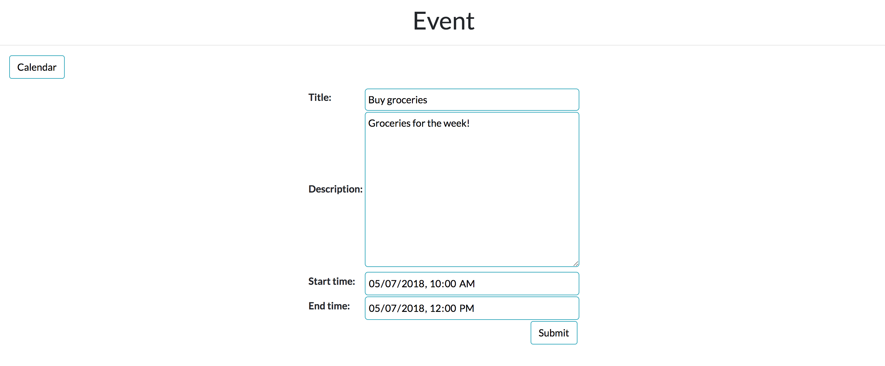Click the End time label

coord(329,306)
